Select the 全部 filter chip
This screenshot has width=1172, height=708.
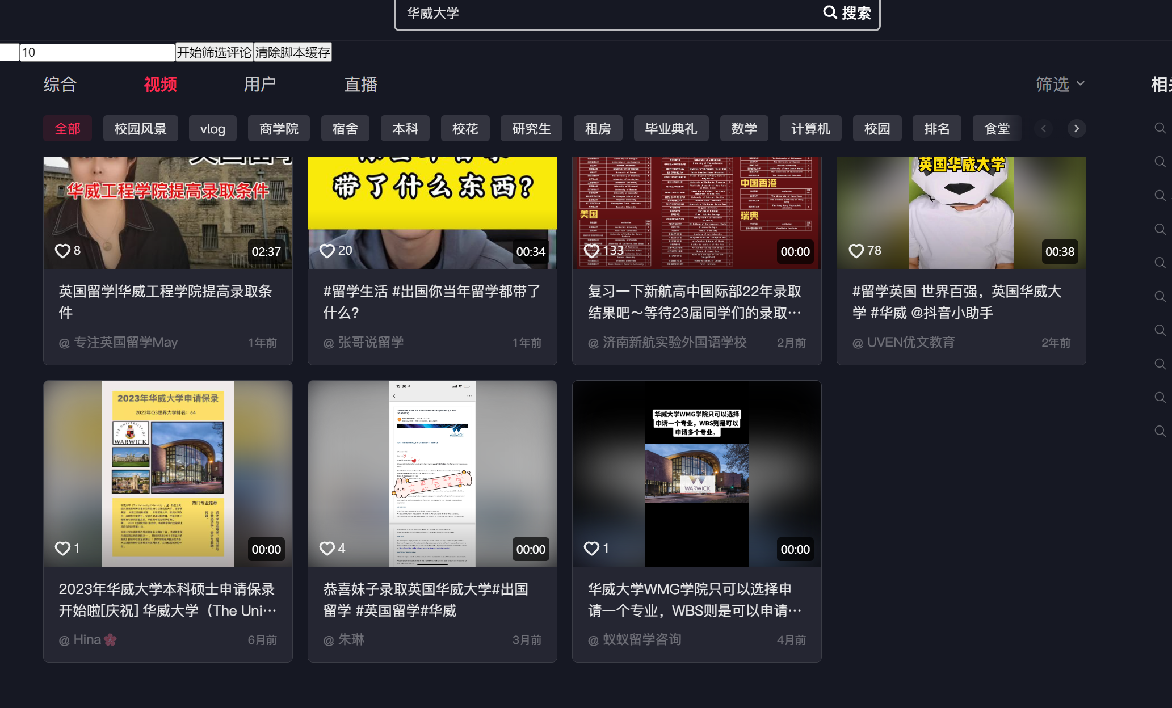[67, 128]
